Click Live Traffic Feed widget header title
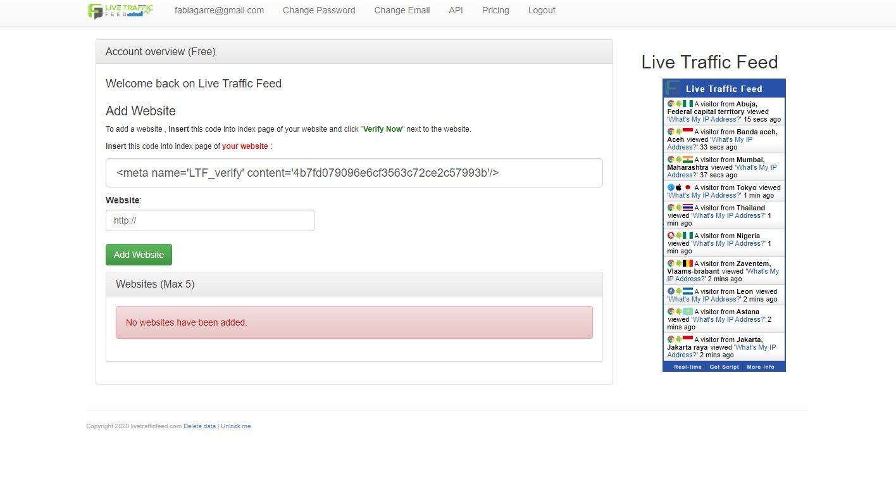Image resolution: width=896 pixels, height=489 pixels. [x=724, y=89]
